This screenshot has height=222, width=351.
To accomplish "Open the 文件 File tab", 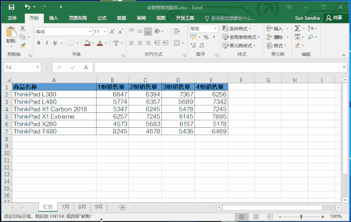I will click(12, 18).
